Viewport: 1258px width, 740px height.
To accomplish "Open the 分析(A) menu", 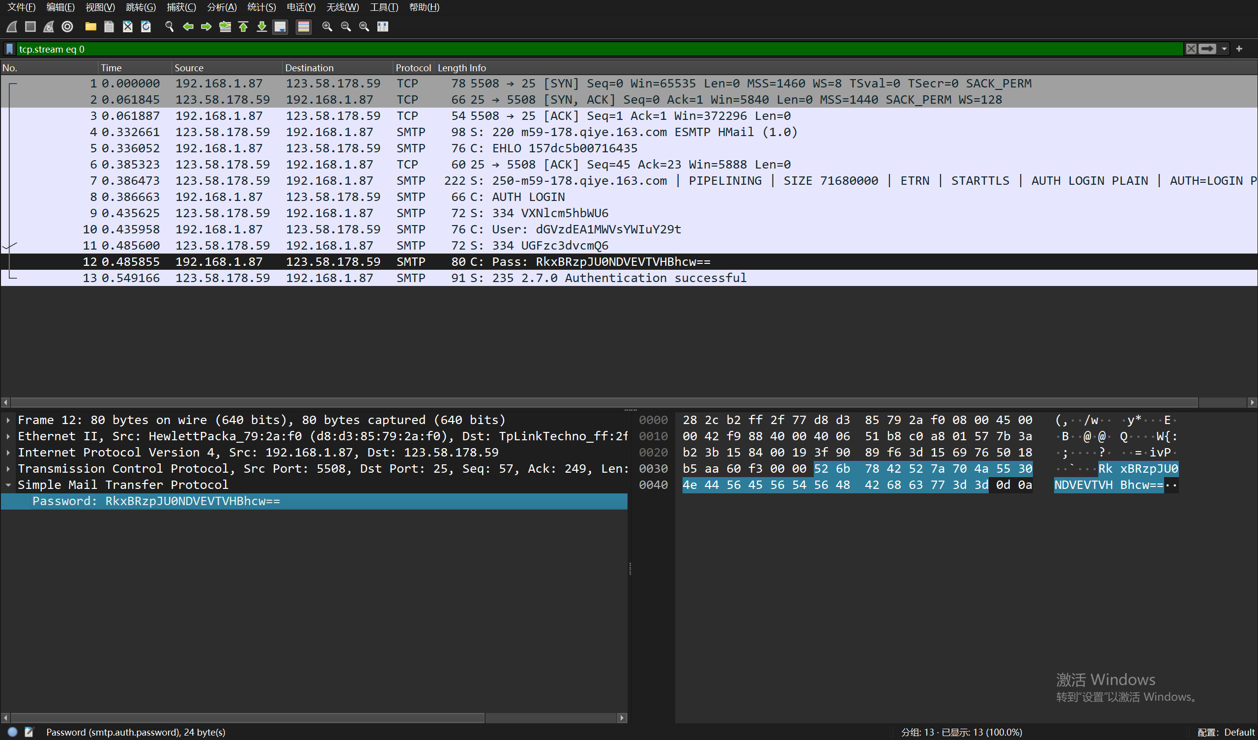I will coord(221,7).
